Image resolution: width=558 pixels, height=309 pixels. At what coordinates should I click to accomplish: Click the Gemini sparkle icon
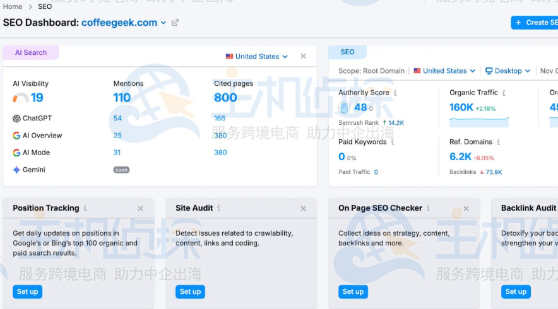tap(16, 170)
